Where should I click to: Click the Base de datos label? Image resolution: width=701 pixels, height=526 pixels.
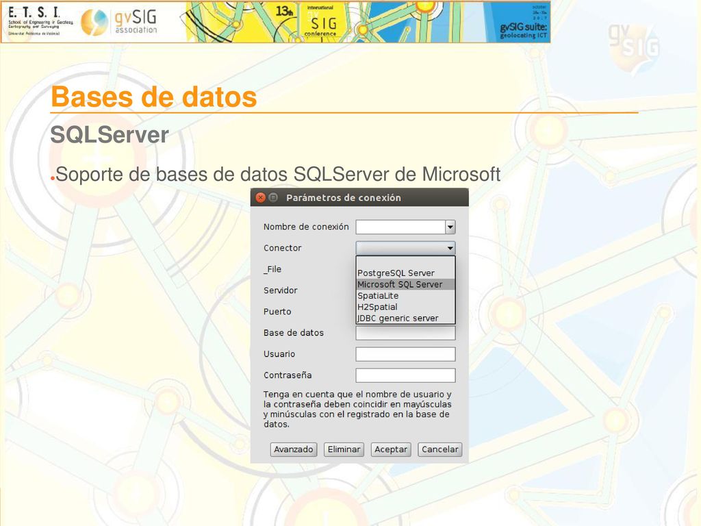pos(293,333)
